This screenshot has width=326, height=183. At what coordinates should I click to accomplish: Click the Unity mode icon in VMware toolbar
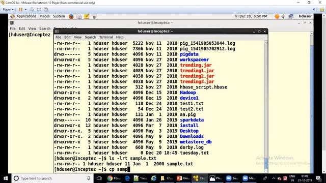pyautogui.click(x=46, y=10)
